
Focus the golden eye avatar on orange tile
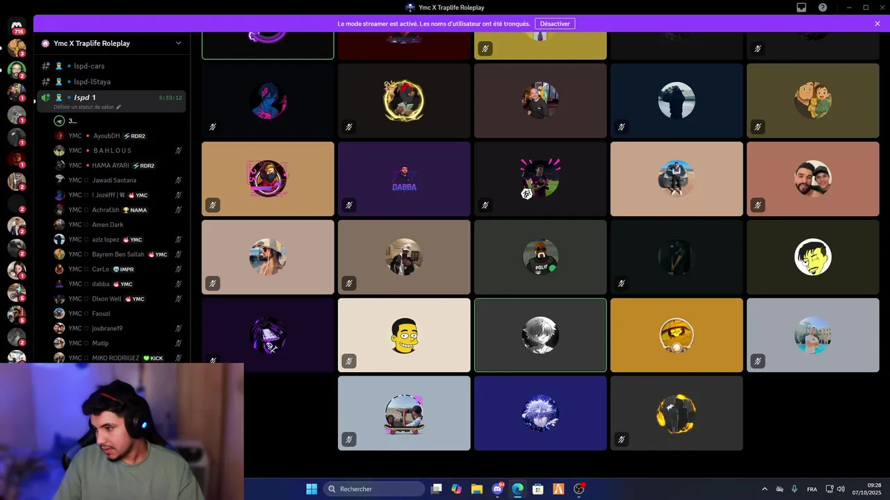tap(677, 335)
